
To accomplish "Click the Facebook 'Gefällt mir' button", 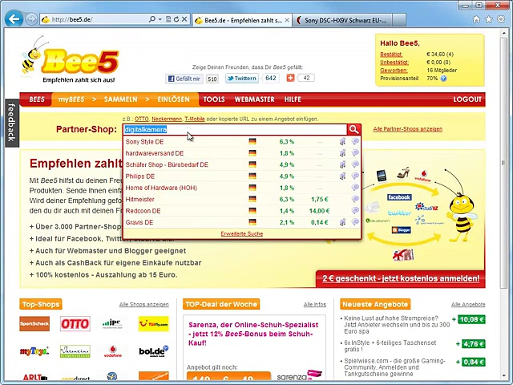I will (x=184, y=79).
